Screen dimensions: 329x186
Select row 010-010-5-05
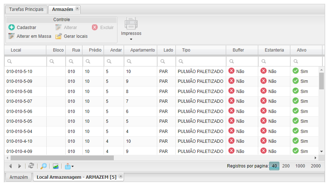point(162,121)
